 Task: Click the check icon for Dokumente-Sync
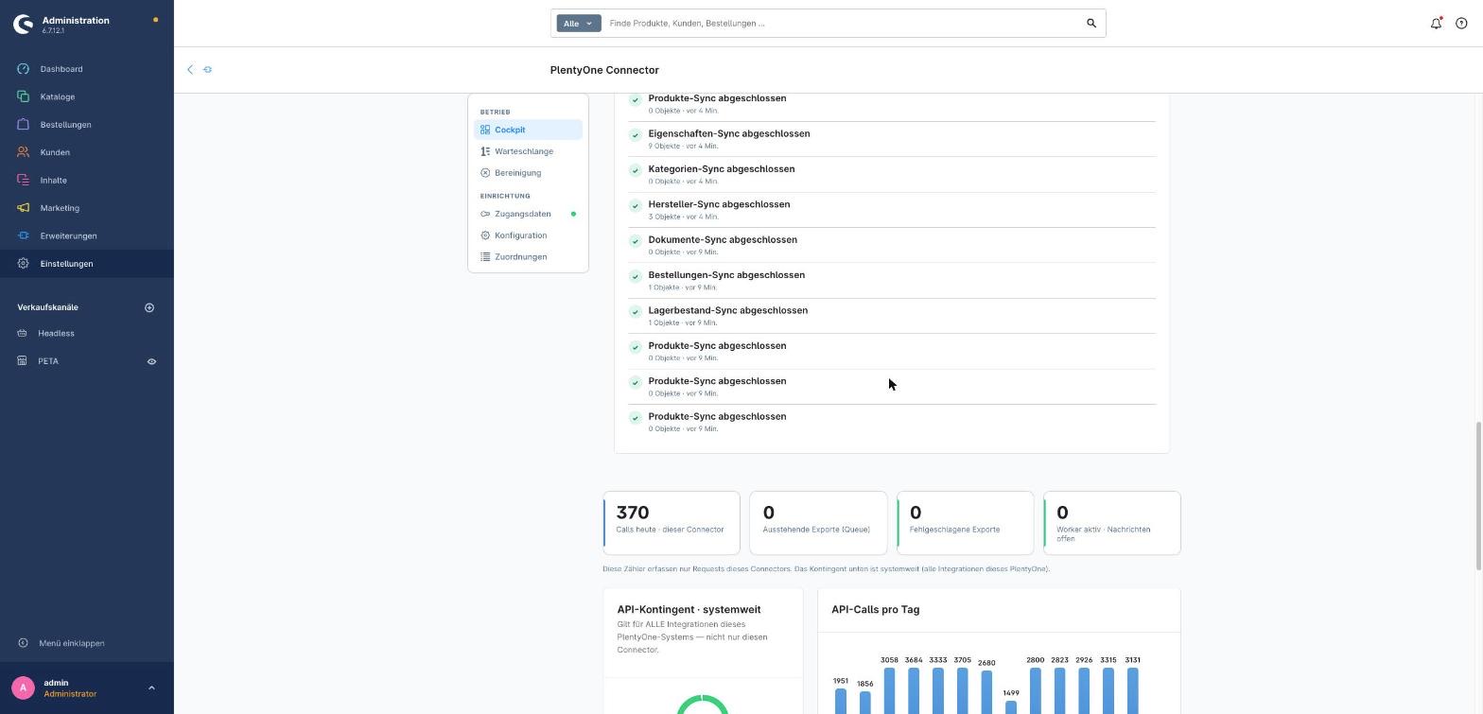636,241
